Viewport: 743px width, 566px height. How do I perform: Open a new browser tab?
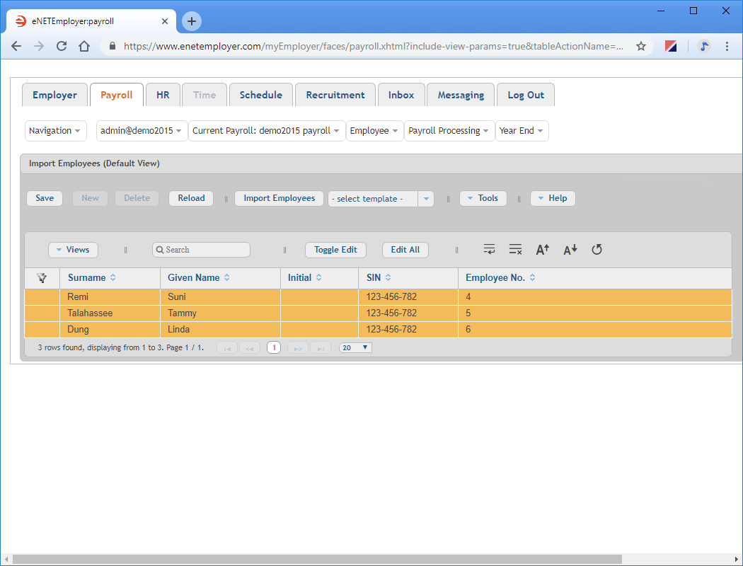(x=192, y=21)
